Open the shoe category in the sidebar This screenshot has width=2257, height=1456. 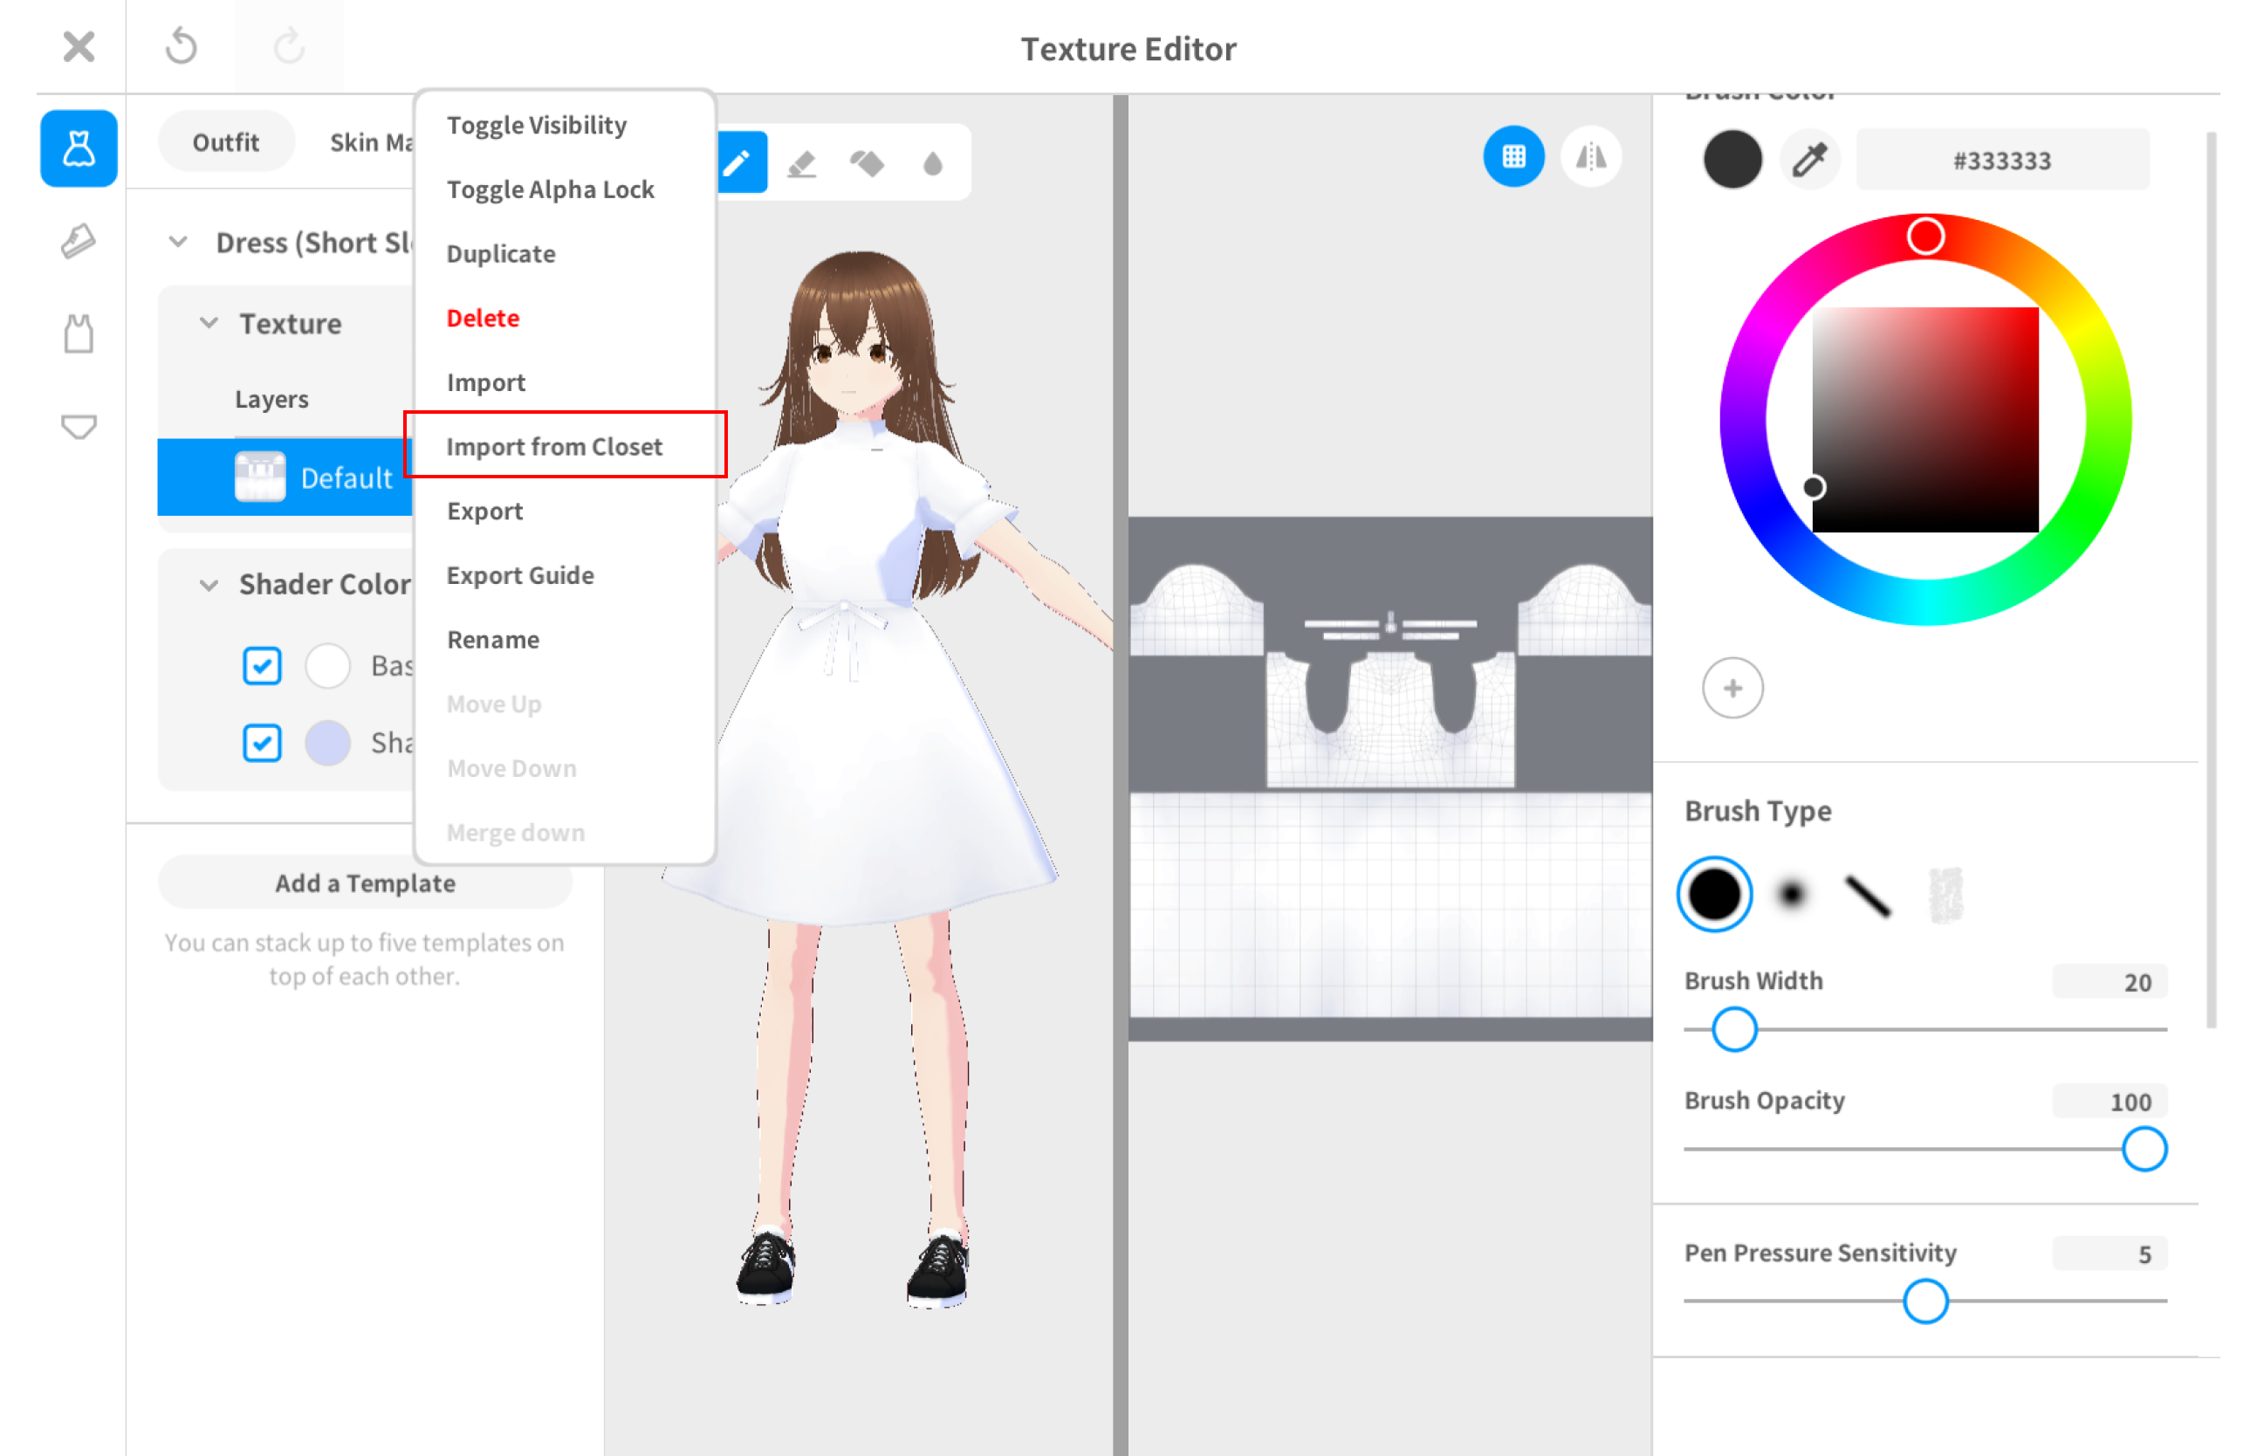click(x=79, y=241)
